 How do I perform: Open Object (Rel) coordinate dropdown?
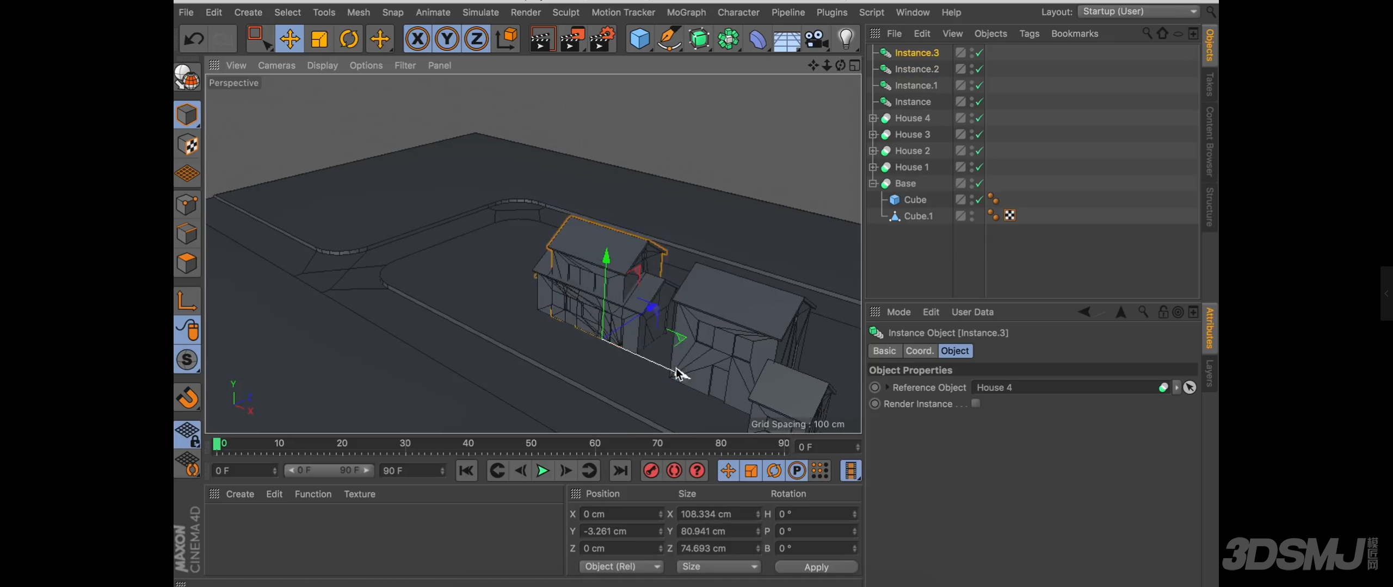tap(621, 566)
